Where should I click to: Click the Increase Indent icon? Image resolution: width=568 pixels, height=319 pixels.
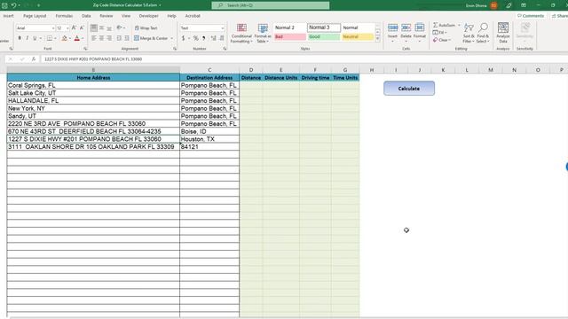127,38
